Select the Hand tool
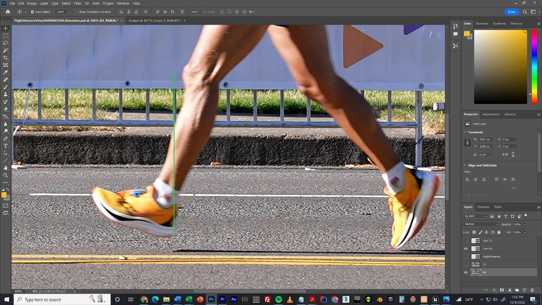This screenshot has width=542, height=305. 6,168
